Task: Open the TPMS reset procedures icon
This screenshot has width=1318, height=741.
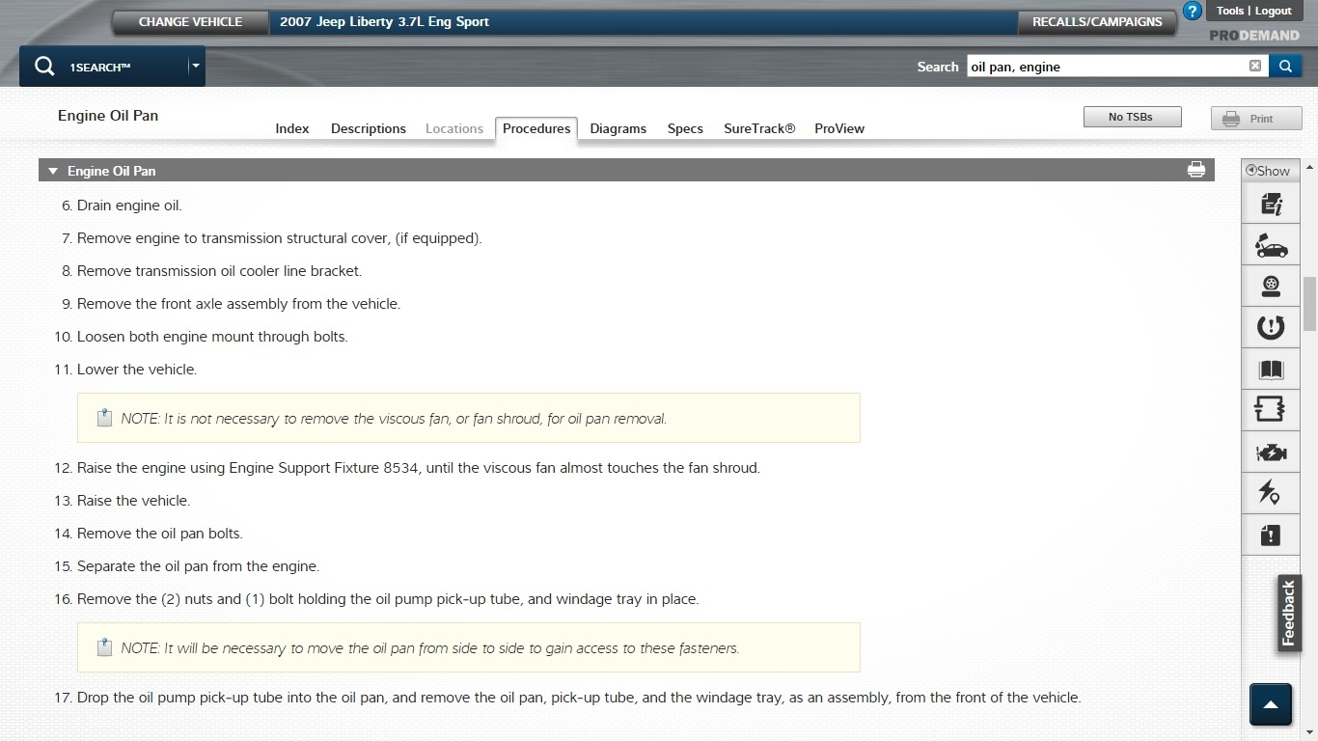Action: click(1271, 327)
